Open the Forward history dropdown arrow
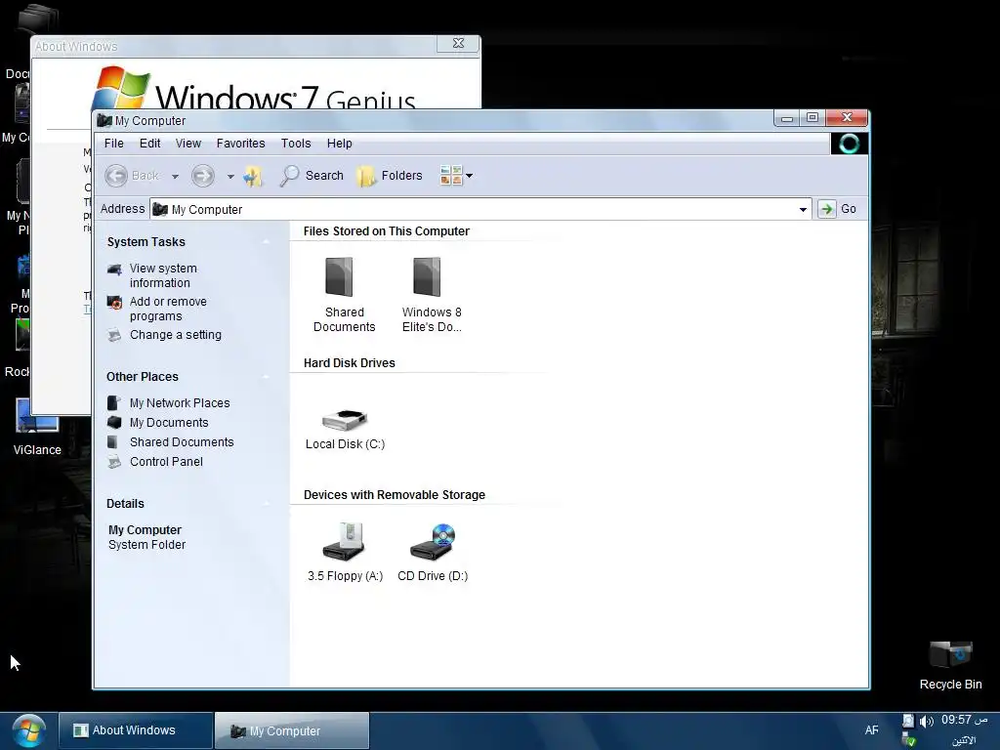This screenshot has height=750, width=1000. coord(230,177)
